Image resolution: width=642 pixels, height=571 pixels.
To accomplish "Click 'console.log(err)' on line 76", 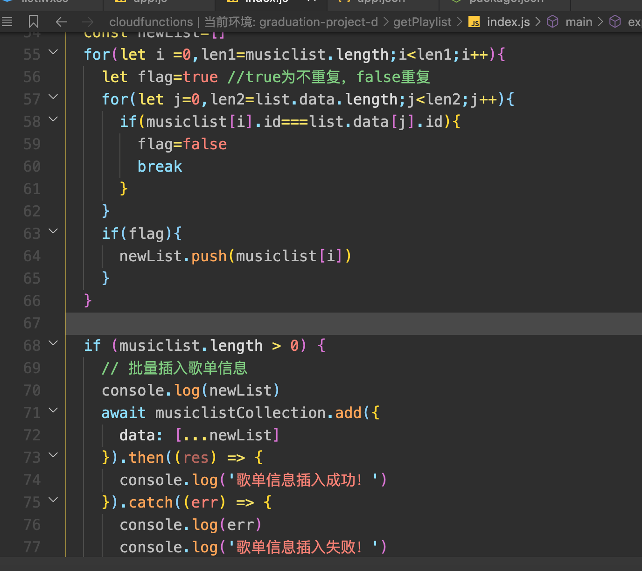I will point(191,525).
